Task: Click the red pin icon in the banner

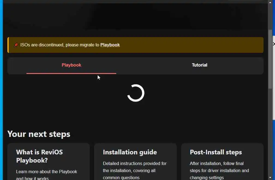Action: pos(16,45)
